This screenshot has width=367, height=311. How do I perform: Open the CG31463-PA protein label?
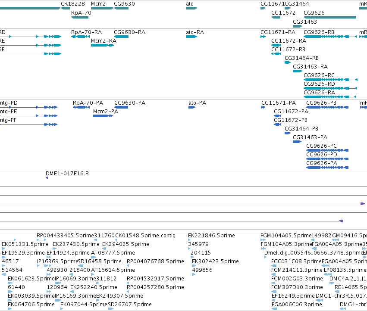[310, 137]
